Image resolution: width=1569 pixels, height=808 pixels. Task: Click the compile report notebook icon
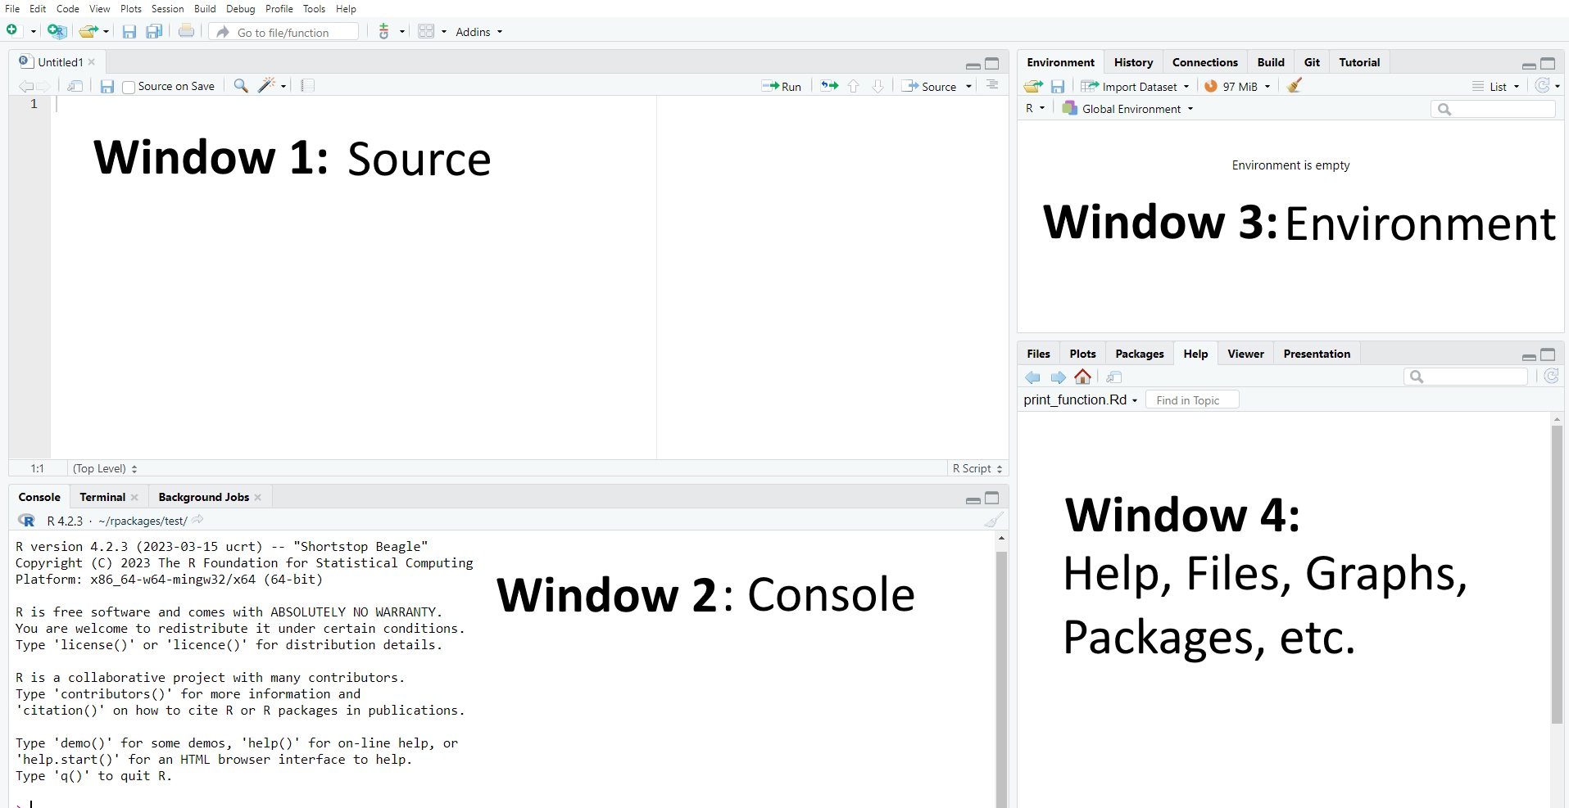307,86
